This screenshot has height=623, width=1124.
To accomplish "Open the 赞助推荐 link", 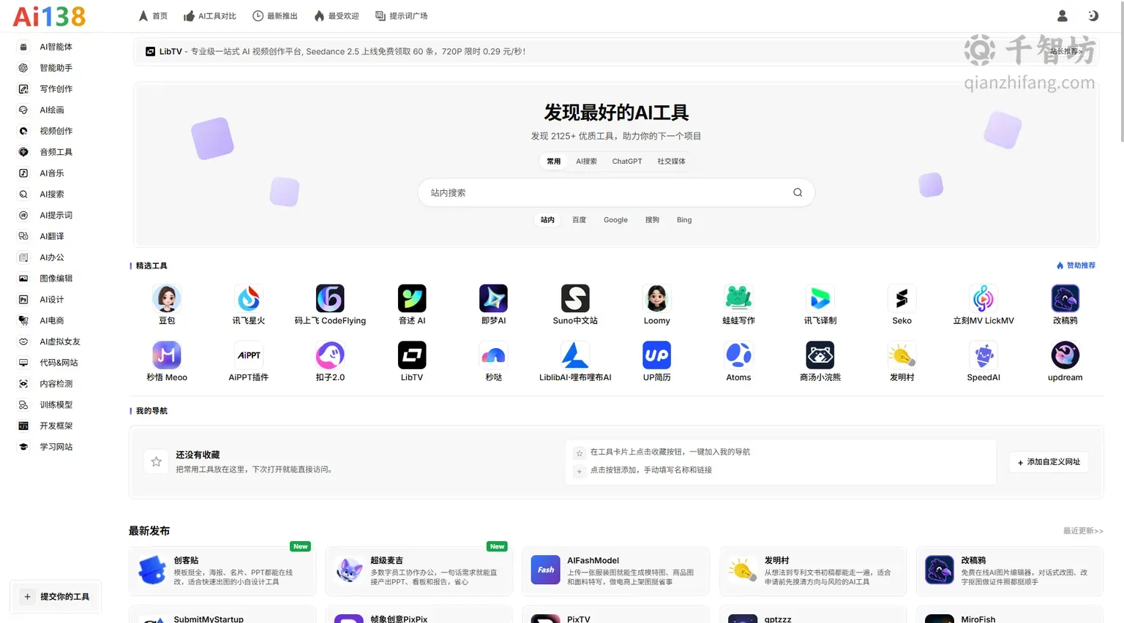I will click(1076, 265).
